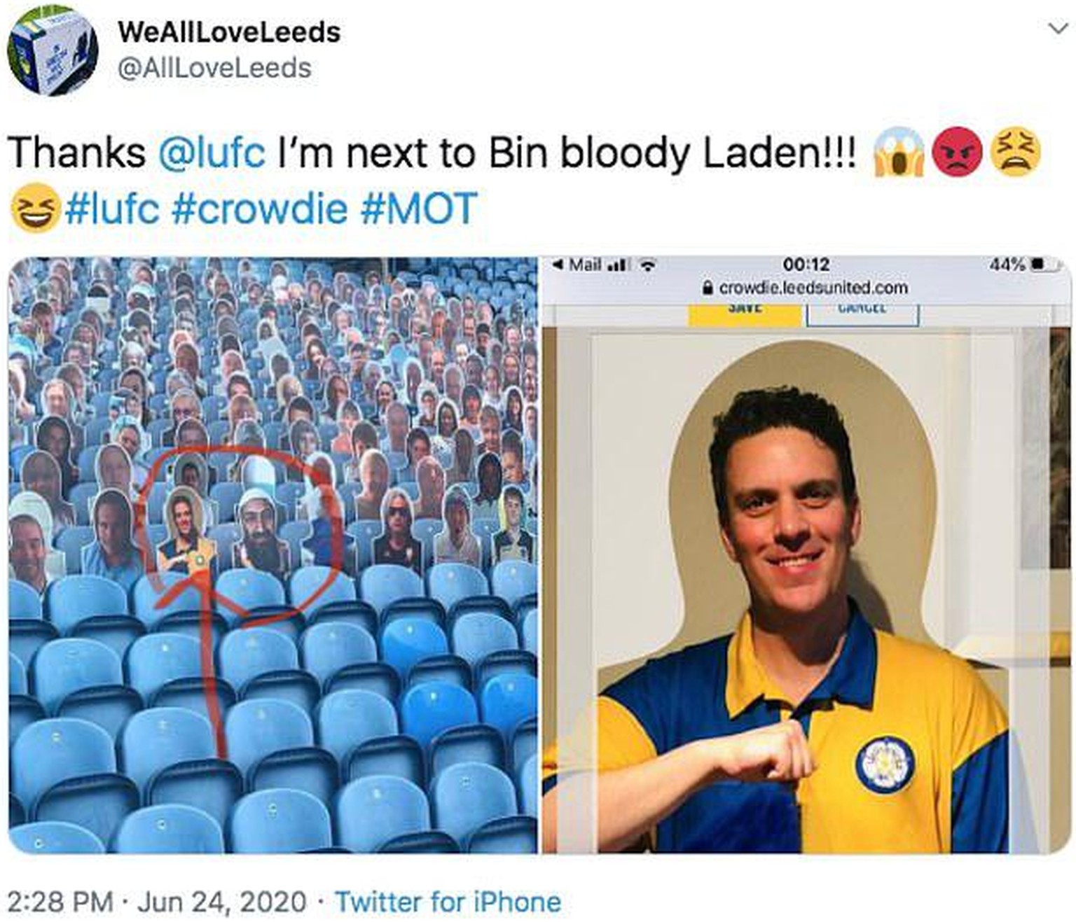Open the @AllLoveLeeds handle

(214, 69)
